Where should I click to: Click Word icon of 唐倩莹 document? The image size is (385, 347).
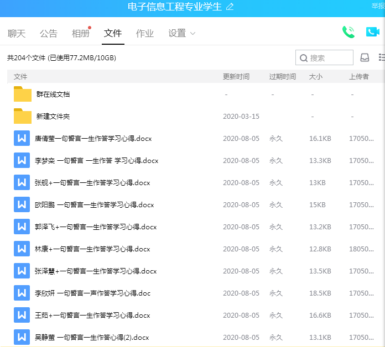pyautogui.click(x=22, y=138)
